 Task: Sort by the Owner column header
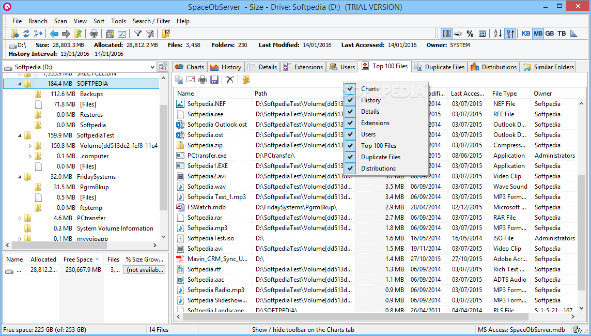click(x=556, y=94)
